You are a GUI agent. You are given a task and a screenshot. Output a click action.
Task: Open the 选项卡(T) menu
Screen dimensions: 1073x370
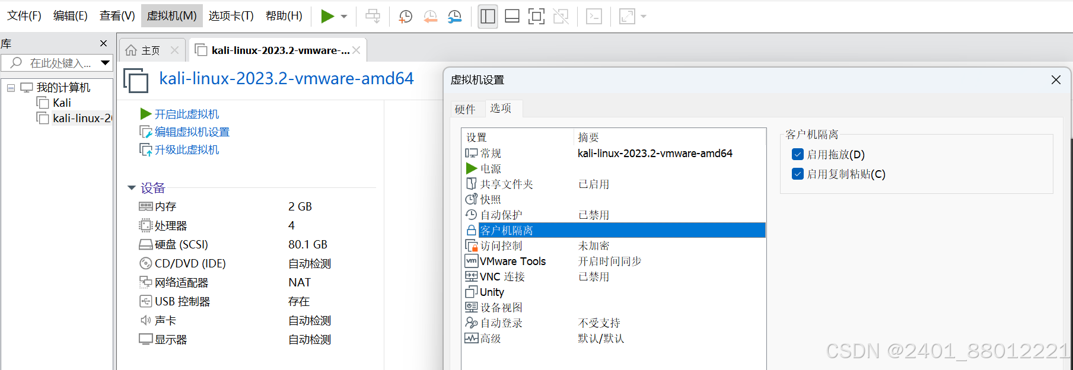(231, 16)
